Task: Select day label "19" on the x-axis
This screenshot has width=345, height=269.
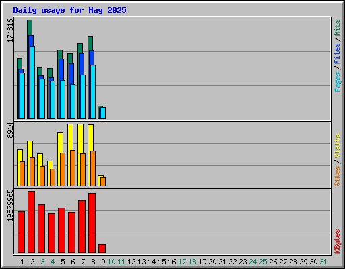Action: click(202, 262)
